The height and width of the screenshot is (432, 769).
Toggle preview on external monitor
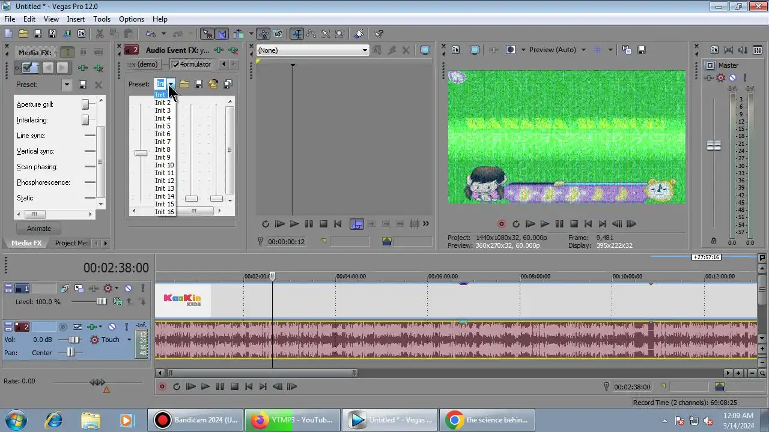(475, 50)
